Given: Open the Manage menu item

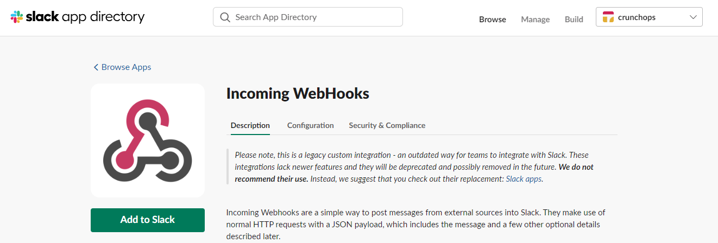Looking at the screenshot, I should (535, 19).
